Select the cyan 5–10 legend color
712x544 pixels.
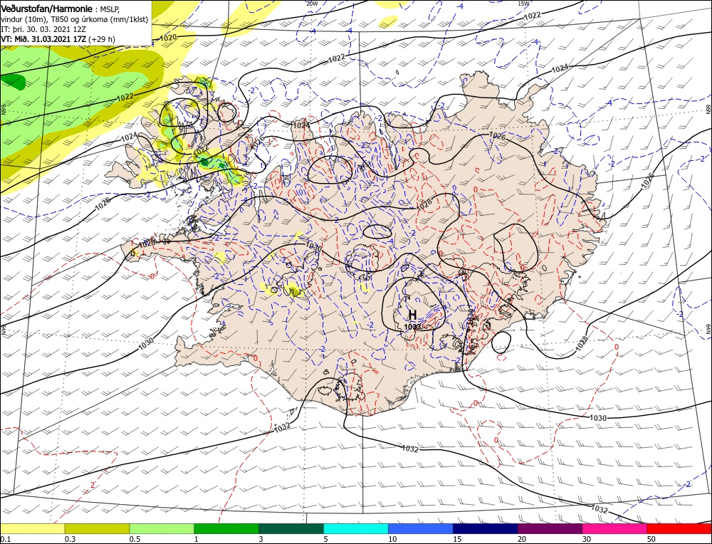tap(355, 528)
